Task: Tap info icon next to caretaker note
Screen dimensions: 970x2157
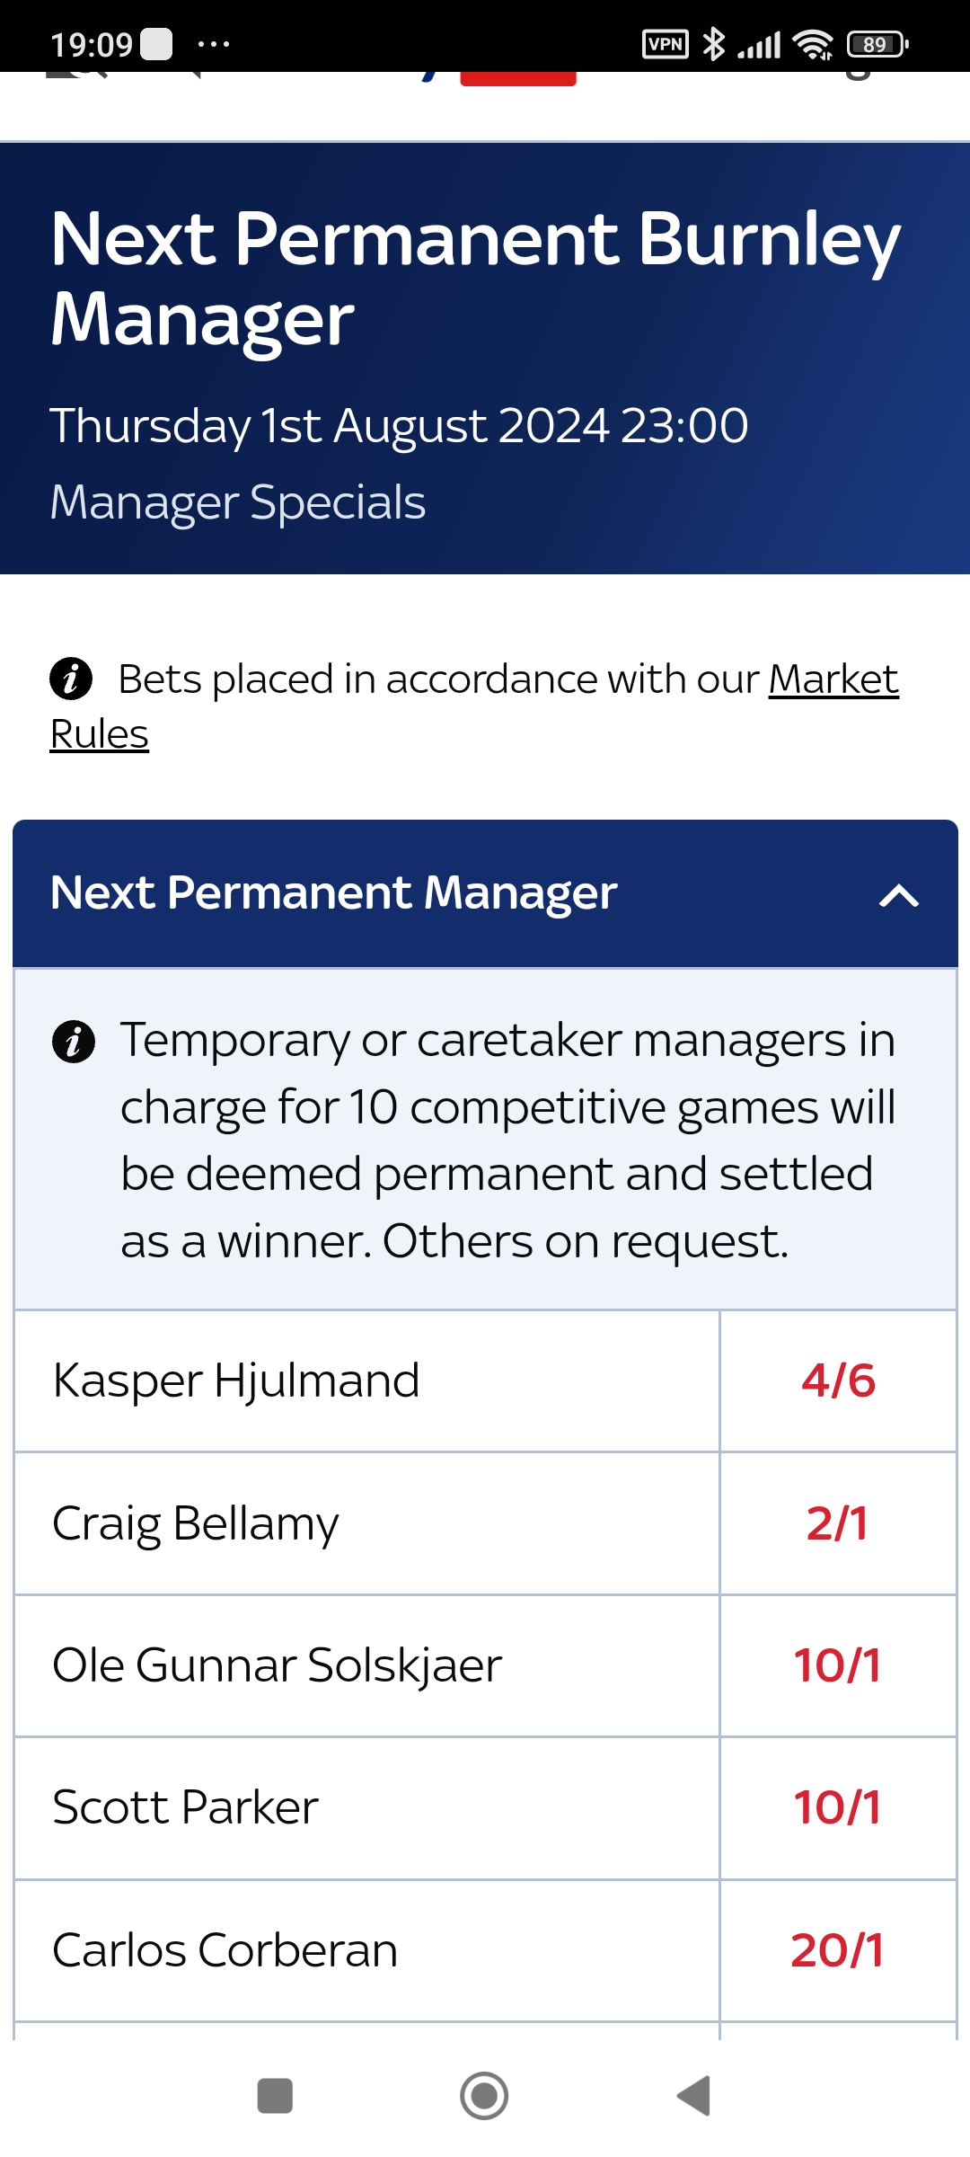Action: (x=74, y=1042)
